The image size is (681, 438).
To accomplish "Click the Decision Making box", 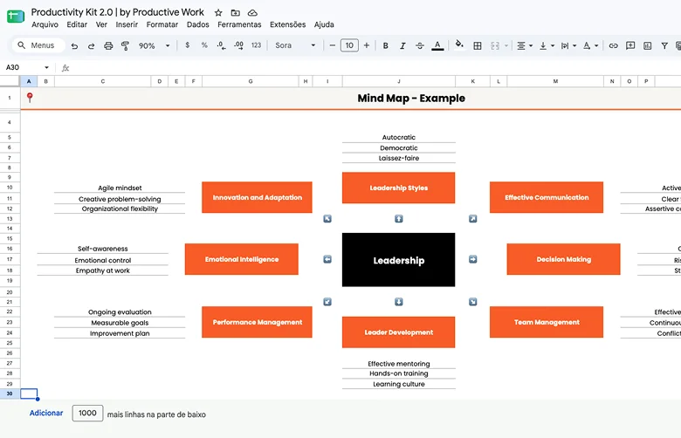I will [x=563, y=259].
